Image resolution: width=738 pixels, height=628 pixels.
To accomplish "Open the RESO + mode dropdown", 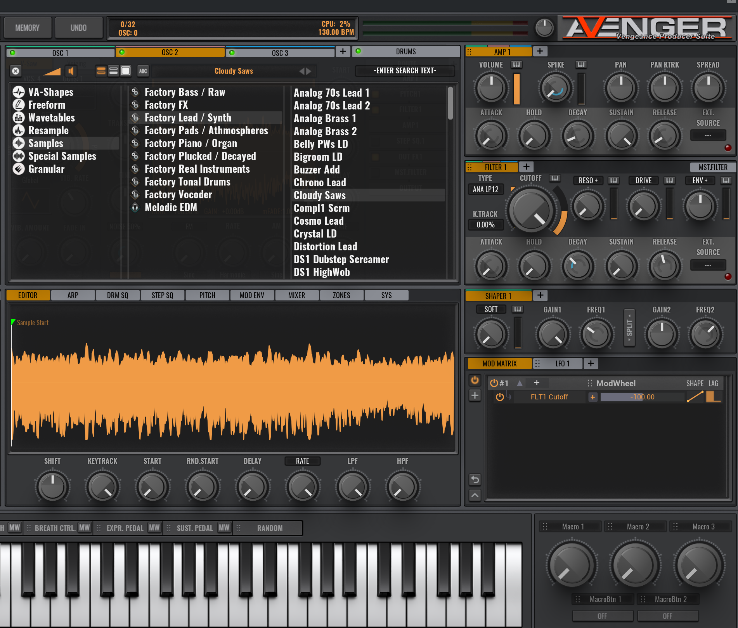I will 588,180.
